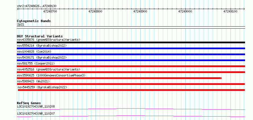Select variant label nsv1004828 (Coe2014)

pyautogui.click(x=34, y=52)
